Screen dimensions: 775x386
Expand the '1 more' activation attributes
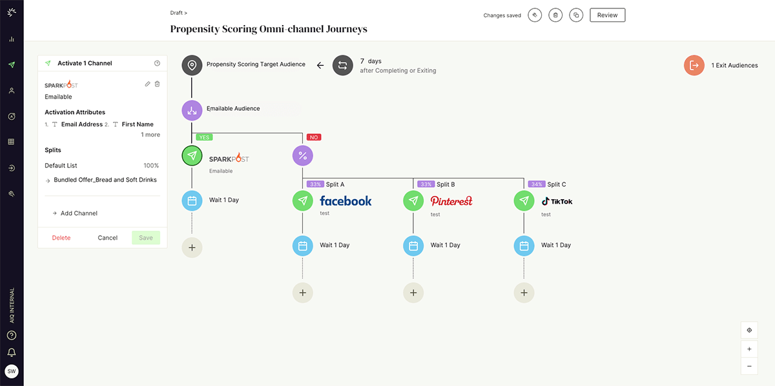(x=150, y=135)
